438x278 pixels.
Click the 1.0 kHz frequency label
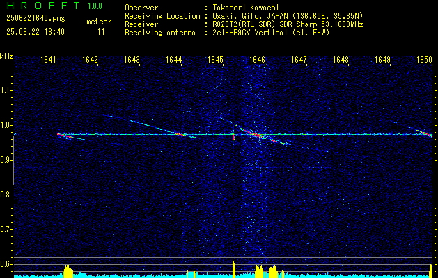point(6,125)
